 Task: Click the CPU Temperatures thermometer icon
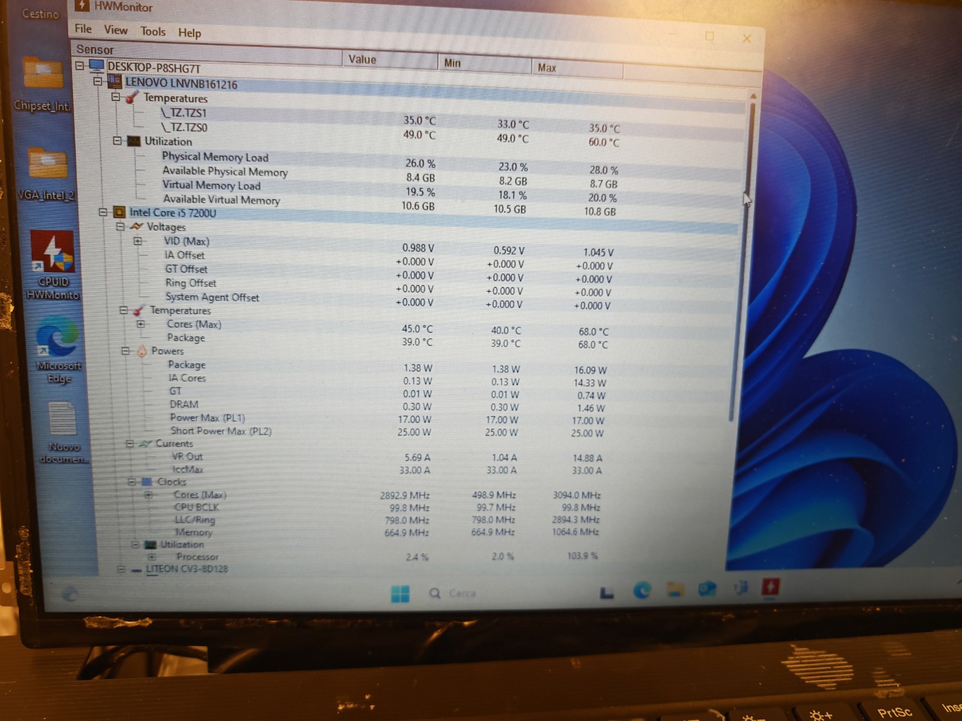pyautogui.click(x=139, y=311)
